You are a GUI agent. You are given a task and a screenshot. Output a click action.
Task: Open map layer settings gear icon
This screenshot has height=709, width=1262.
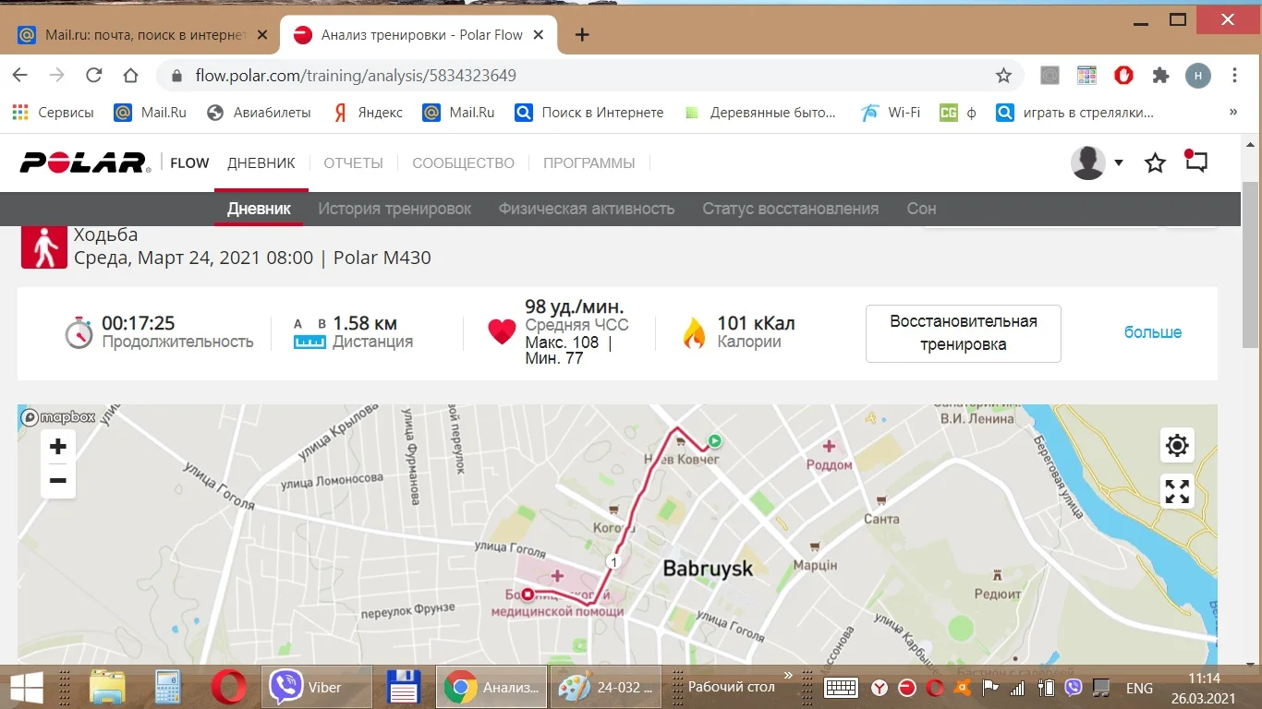pyautogui.click(x=1177, y=446)
